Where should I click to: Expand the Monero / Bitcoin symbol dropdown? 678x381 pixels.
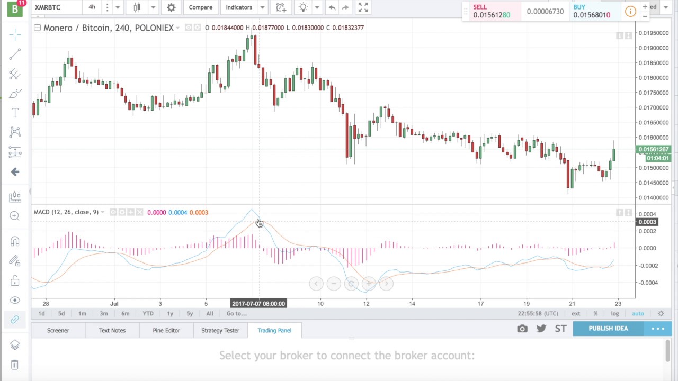pyautogui.click(x=177, y=28)
